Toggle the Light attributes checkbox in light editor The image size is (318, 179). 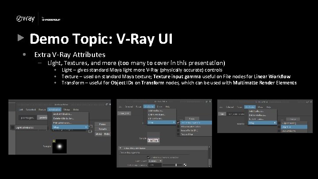click(x=12, y=127)
